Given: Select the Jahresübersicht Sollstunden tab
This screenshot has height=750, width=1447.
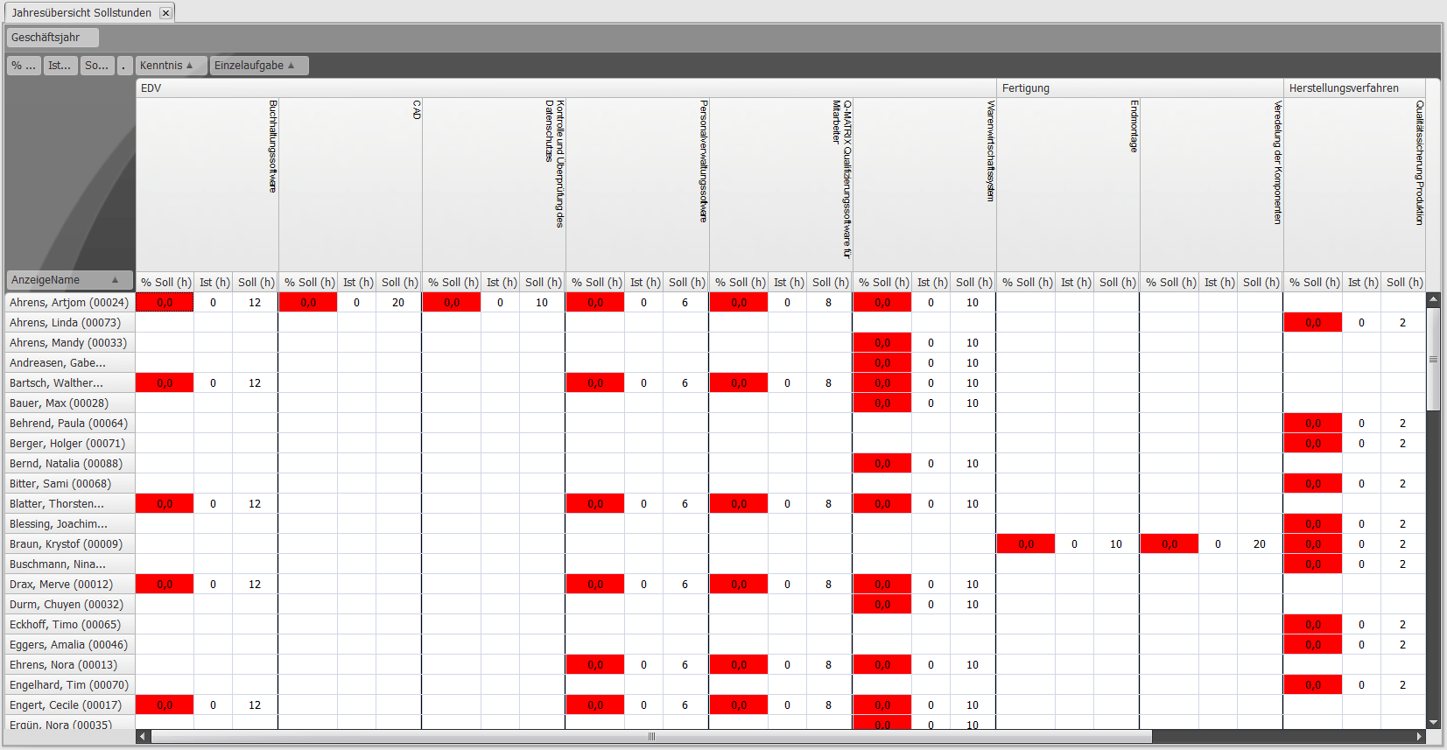Looking at the screenshot, I should (x=81, y=13).
